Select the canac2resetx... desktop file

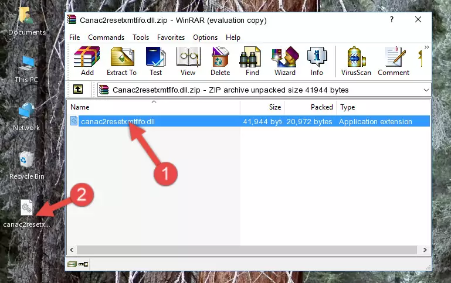click(26, 214)
